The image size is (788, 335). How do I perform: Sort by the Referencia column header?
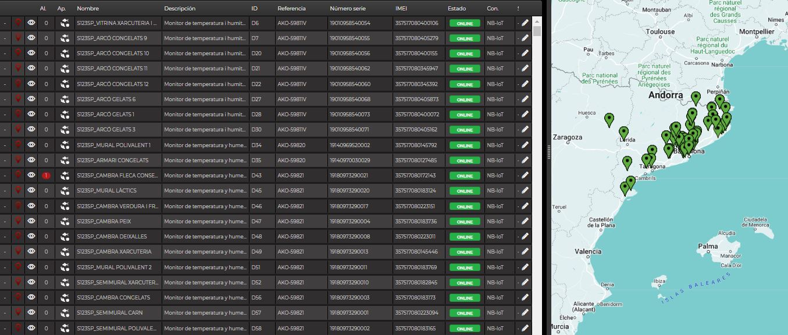pos(291,9)
